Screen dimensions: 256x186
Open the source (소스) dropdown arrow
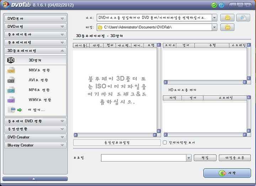click(x=214, y=18)
